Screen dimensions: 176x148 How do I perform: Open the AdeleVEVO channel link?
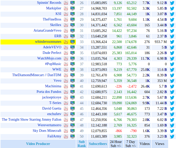click(x=52, y=47)
